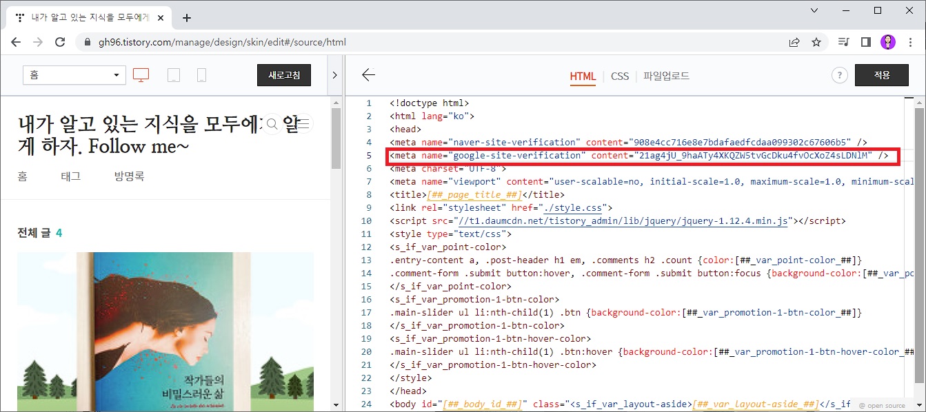926x412 pixels.
Task: Open media control icon in Chrome toolbar
Action: [843, 42]
